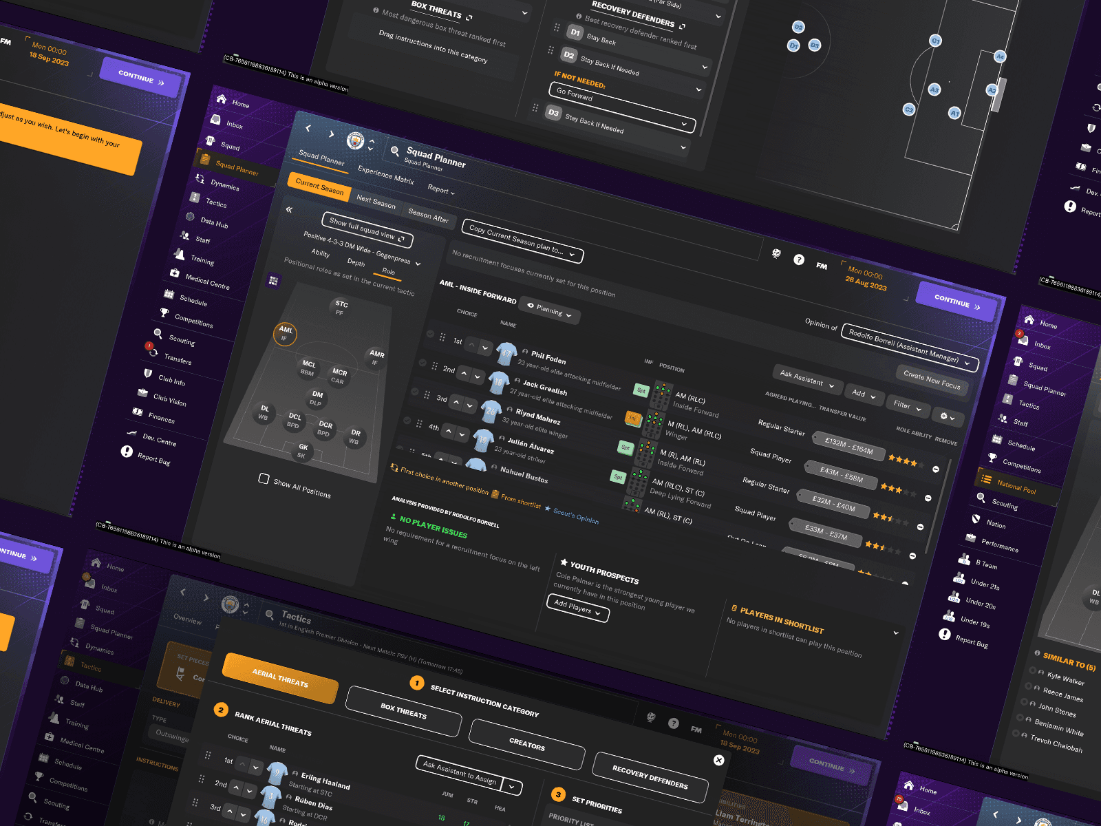
Task: Select the AML position on the pitch
Action: 285,334
